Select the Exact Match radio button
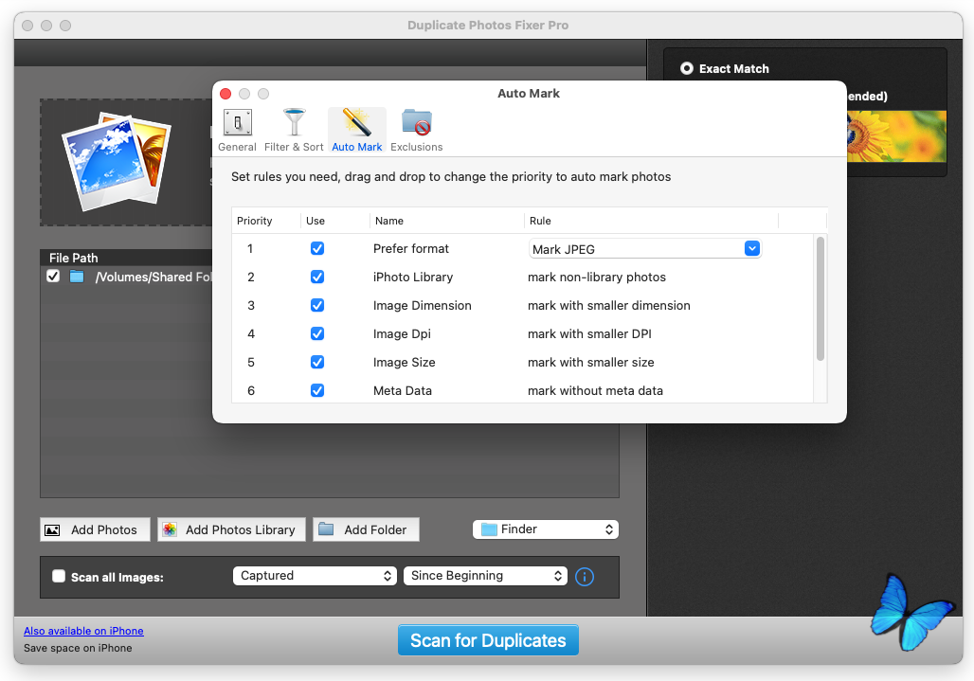The image size is (974, 681). (x=687, y=68)
